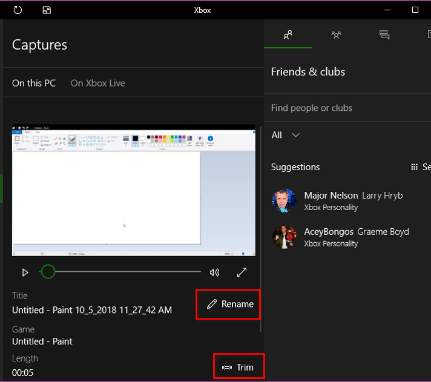Click the Game value Untitled - Paint
The width and height of the screenshot is (431, 382).
(x=42, y=341)
